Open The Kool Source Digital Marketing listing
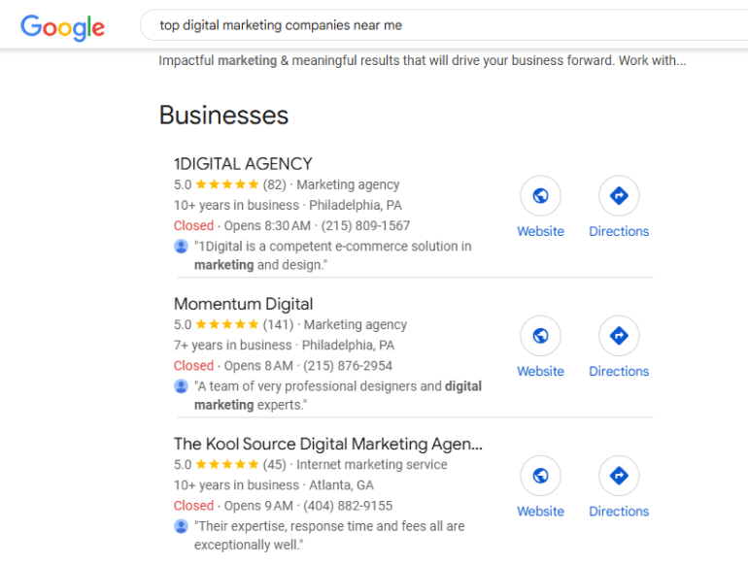This screenshot has height=565, width=748. coord(328,444)
